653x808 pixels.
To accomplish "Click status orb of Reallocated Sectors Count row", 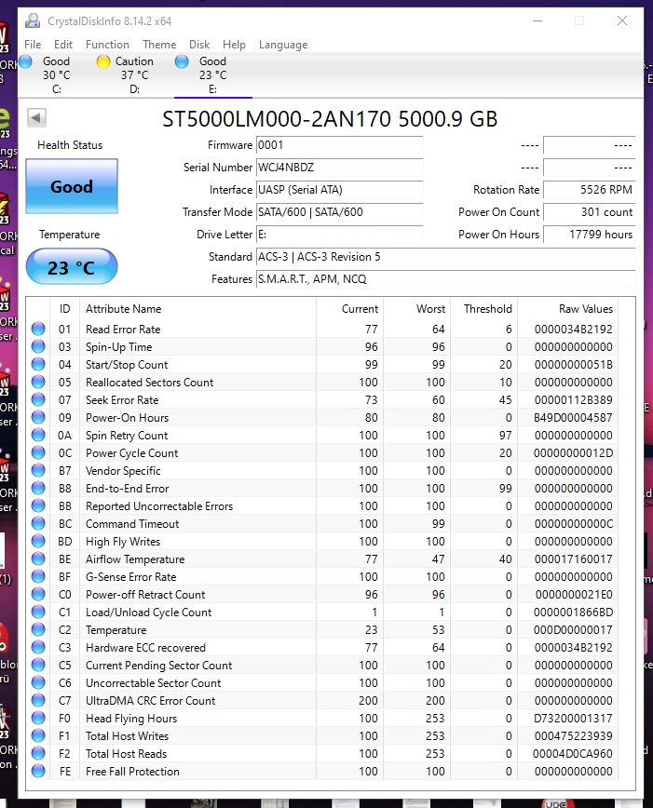I will (x=38, y=382).
